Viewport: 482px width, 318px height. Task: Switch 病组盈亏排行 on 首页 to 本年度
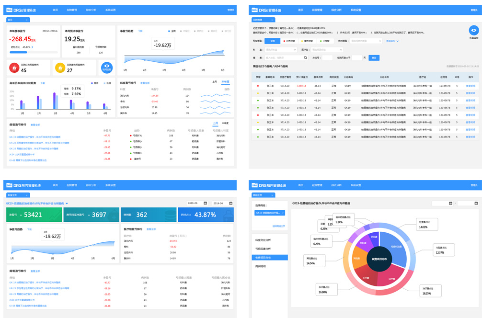pos(225,123)
